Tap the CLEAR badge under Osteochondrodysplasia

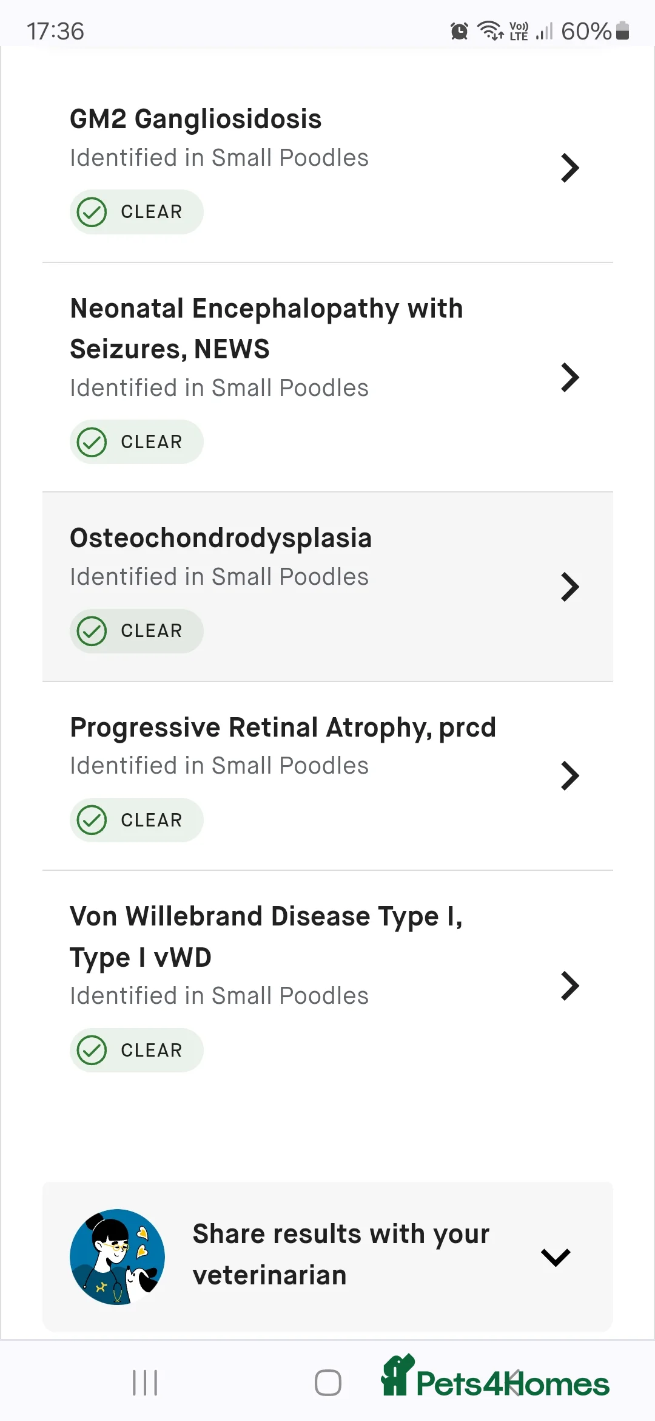pyautogui.click(x=136, y=631)
